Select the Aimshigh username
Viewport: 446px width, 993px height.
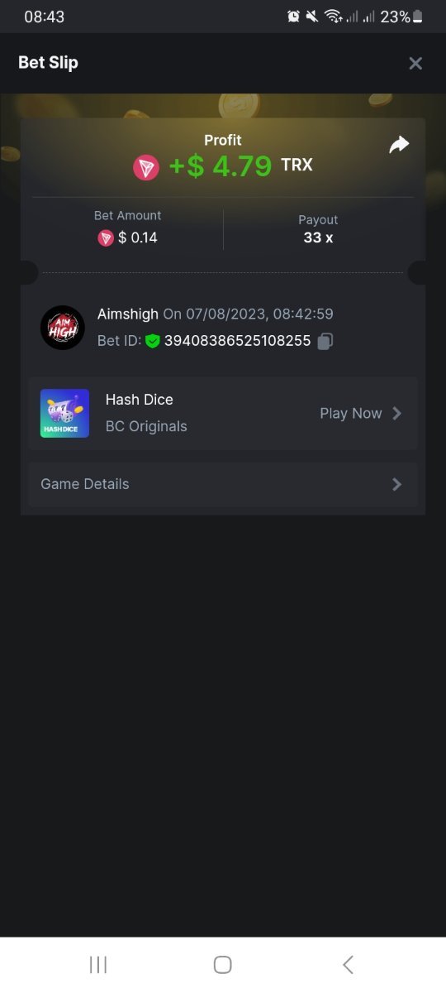coord(128,314)
